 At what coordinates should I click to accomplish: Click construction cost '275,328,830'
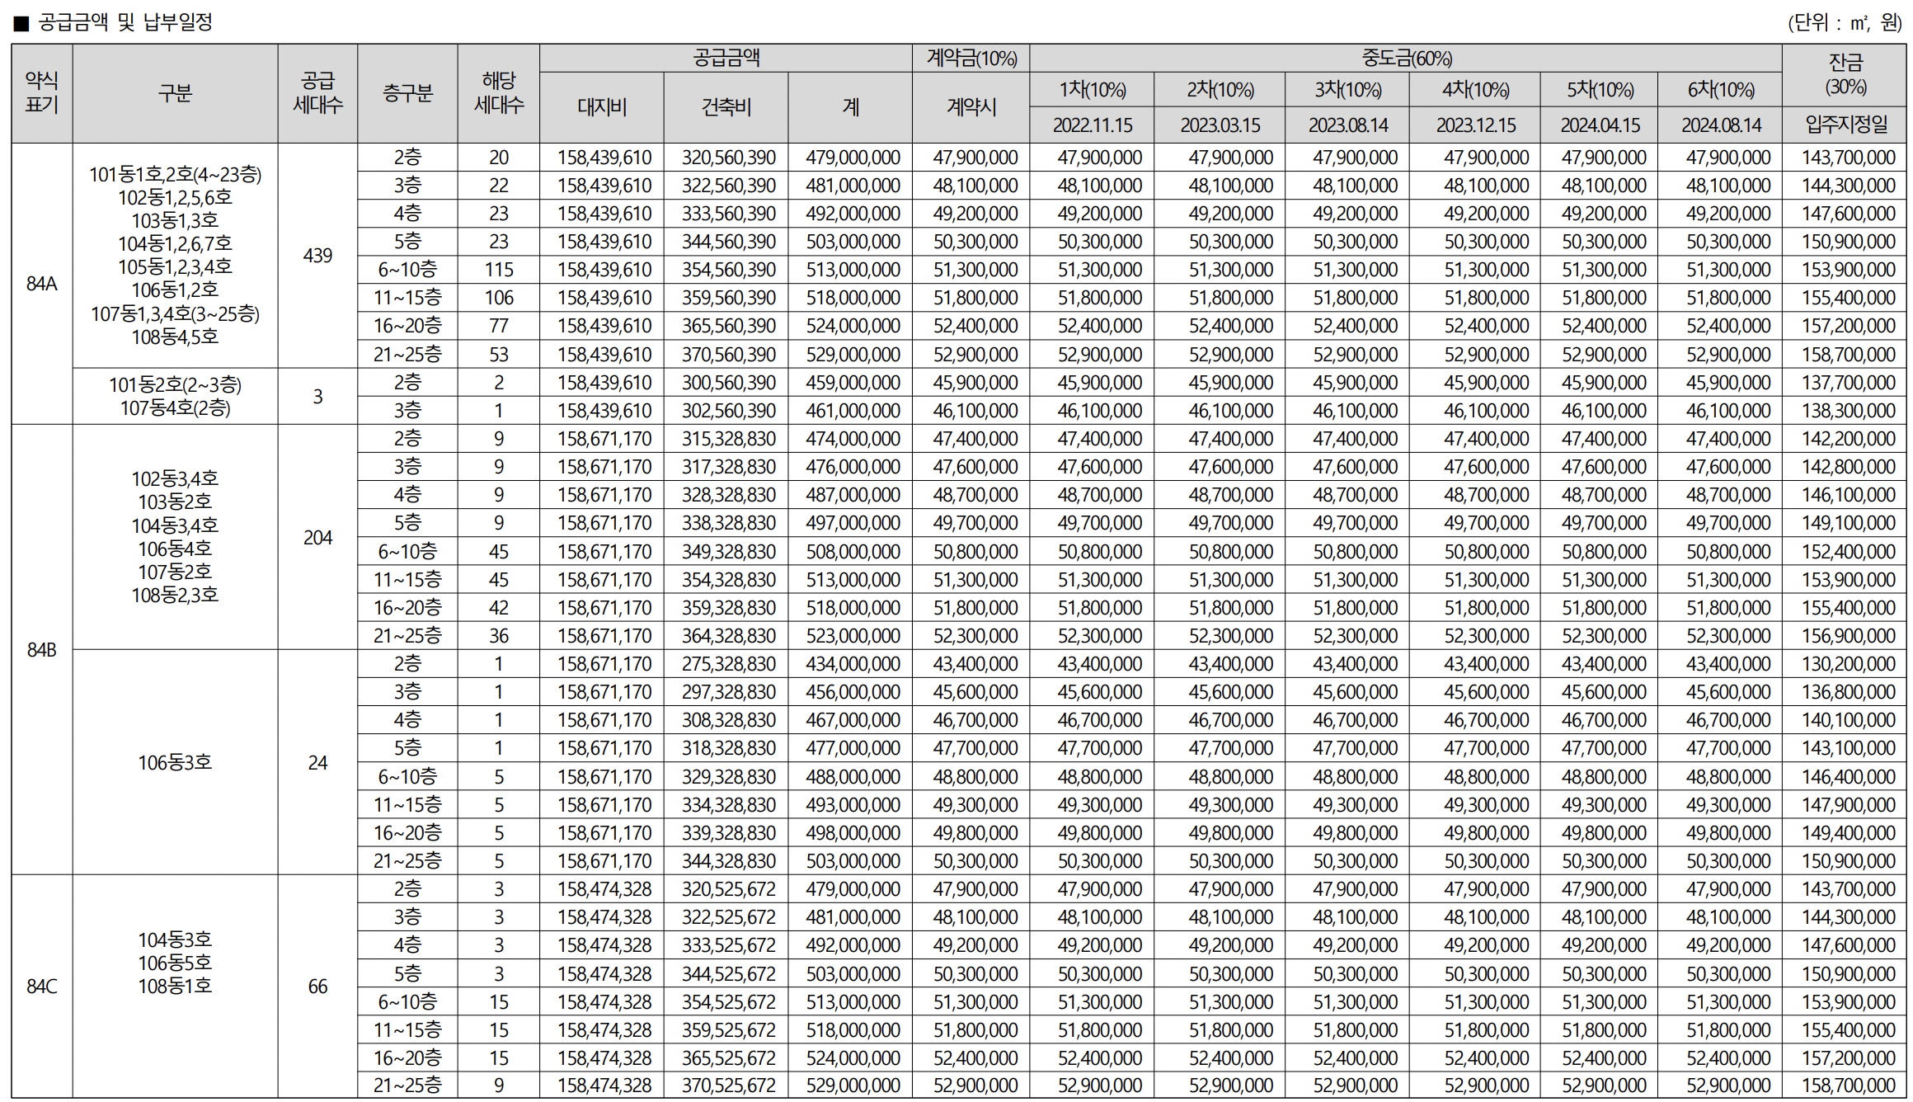coord(728,664)
